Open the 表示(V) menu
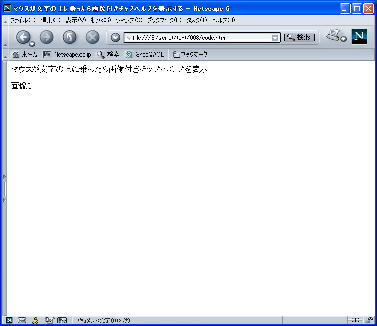Screen dimensions: 377x326 (x=75, y=20)
